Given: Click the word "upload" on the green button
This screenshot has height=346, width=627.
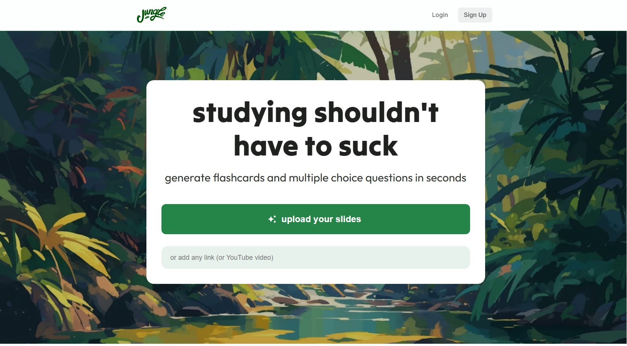Looking at the screenshot, I should point(296,219).
